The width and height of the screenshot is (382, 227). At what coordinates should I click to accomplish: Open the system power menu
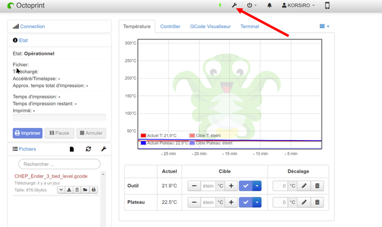(x=252, y=5)
